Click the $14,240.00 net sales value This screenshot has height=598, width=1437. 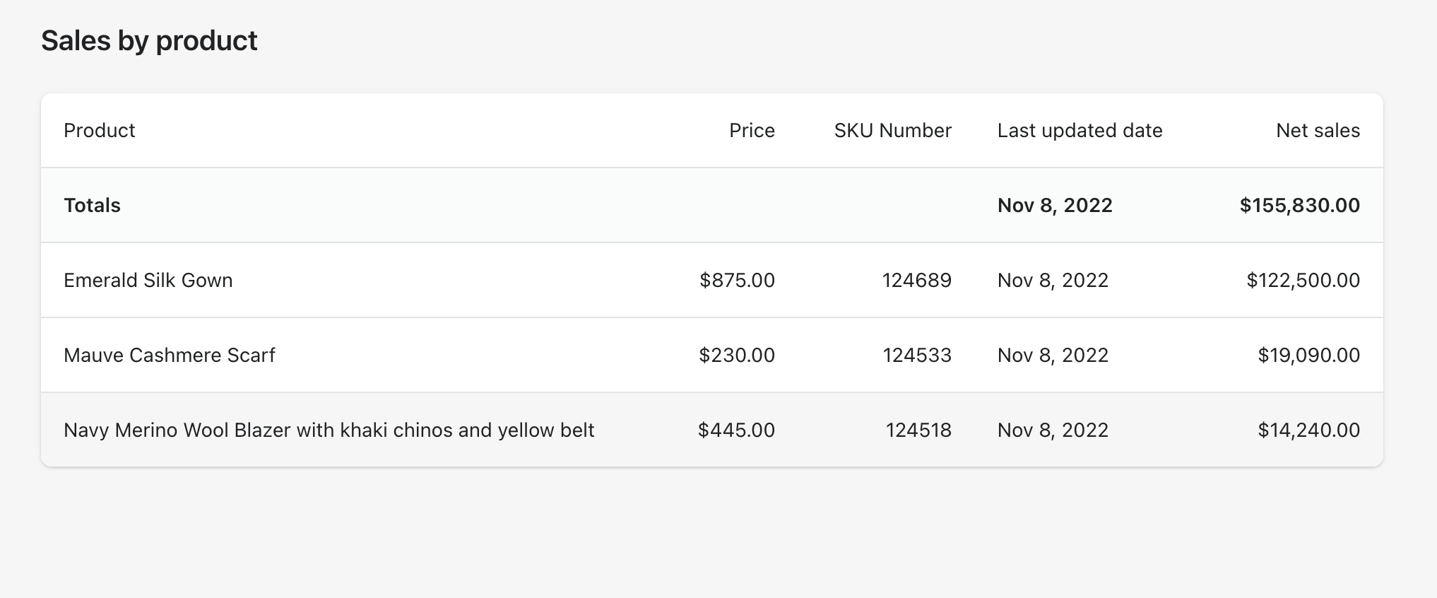point(1308,430)
